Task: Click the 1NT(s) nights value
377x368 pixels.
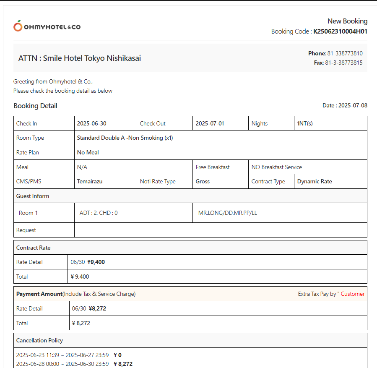Action: [x=305, y=123]
